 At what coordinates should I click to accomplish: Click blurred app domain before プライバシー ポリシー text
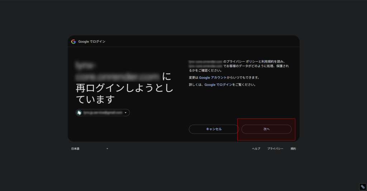205,61
